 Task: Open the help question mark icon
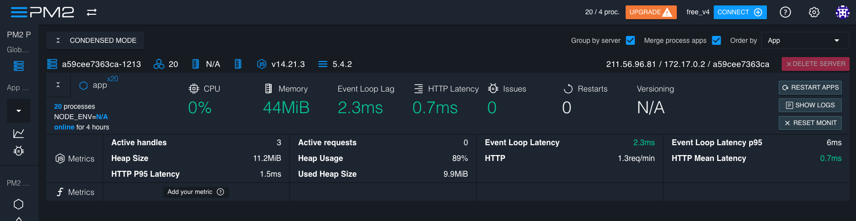tap(785, 12)
